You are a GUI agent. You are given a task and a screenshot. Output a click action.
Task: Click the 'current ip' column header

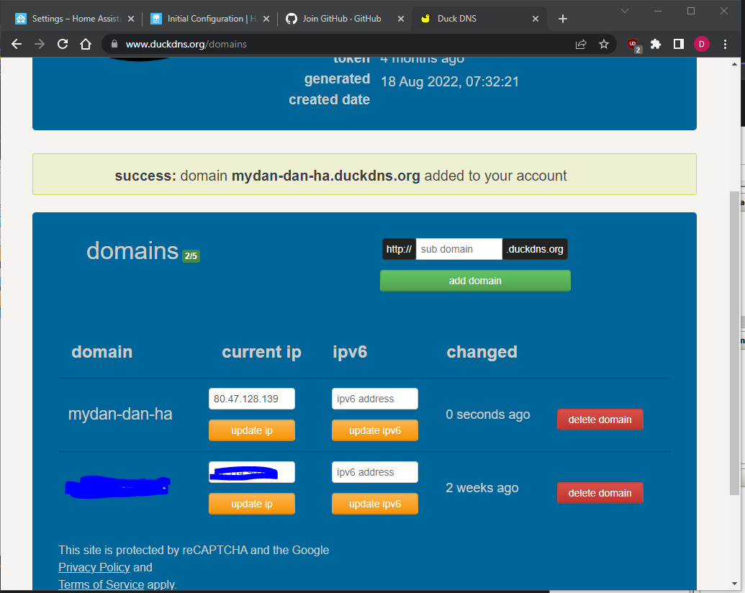pyautogui.click(x=262, y=352)
